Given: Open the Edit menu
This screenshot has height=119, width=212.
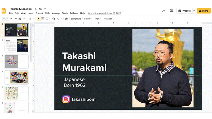Looking at the screenshot, I should (17, 13).
